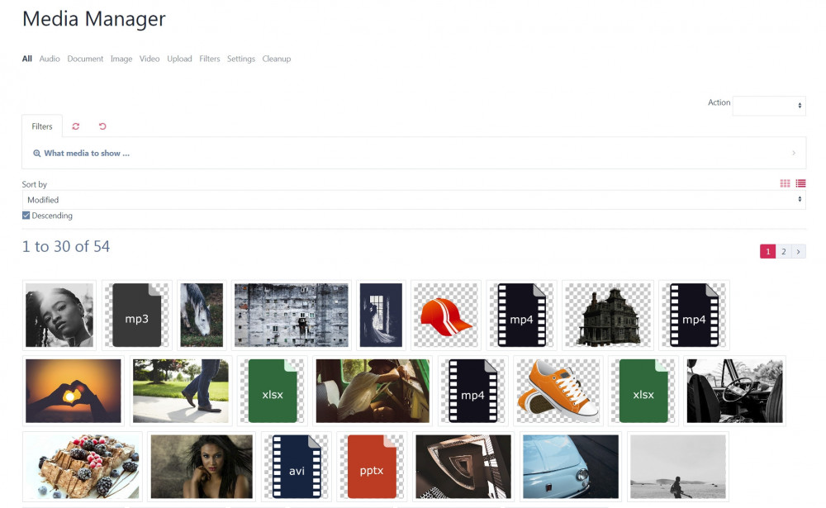Open the mp3 audio file thumbnail
The width and height of the screenshot is (826, 508).
(x=137, y=315)
